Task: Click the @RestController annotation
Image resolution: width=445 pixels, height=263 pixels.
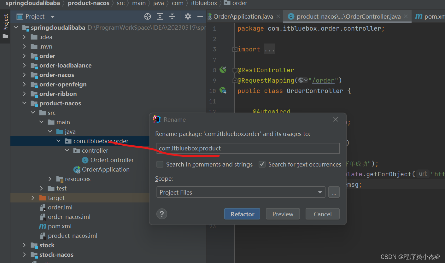Action: click(x=266, y=70)
